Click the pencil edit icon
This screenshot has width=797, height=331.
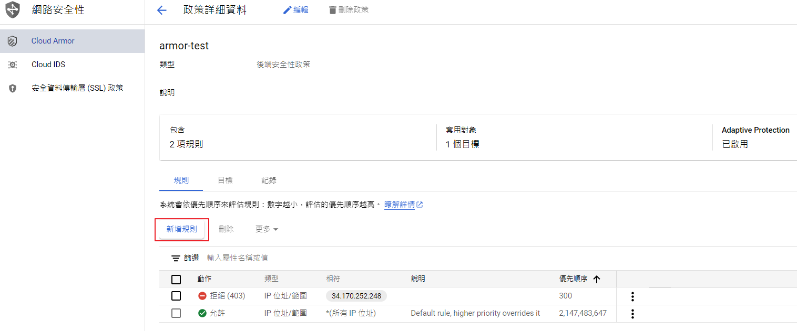[x=287, y=10]
